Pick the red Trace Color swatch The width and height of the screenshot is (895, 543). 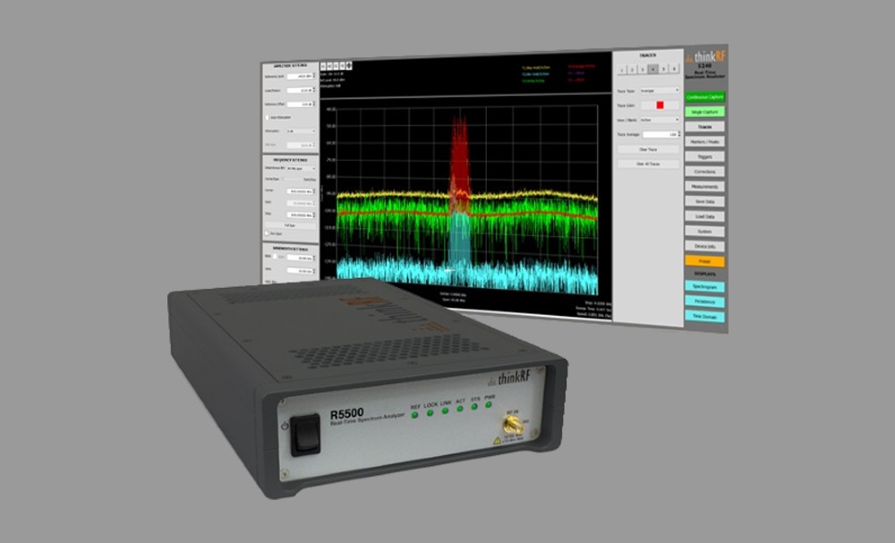(x=660, y=105)
